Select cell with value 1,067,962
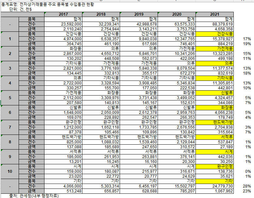This screenshot has width=254, height=198. [x=215, y=191]
